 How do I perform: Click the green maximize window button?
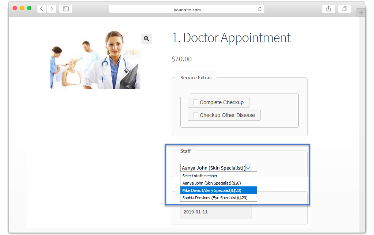click(x=29, y=8)
